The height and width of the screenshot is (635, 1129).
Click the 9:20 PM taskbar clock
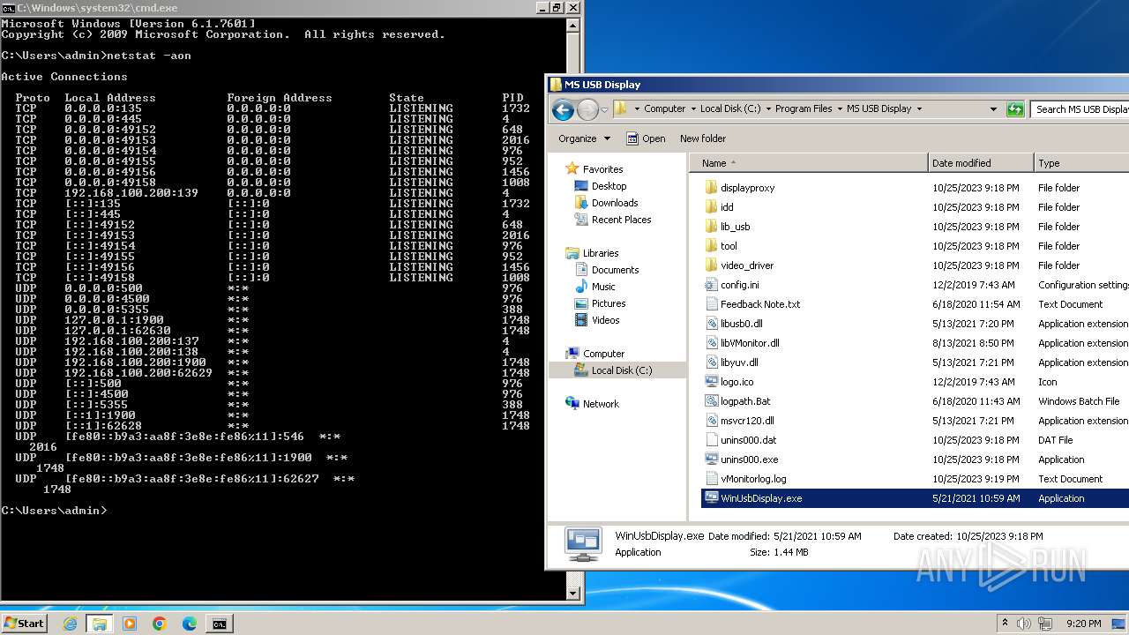[x=1084, y=624]
